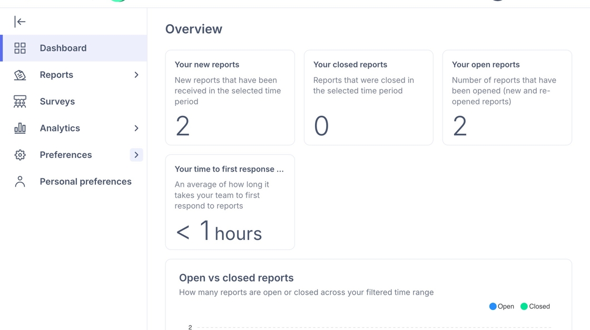The width and height of the screenshot is (590, 330).
Task: Click the green Closed legend dot
Action: 524,306
